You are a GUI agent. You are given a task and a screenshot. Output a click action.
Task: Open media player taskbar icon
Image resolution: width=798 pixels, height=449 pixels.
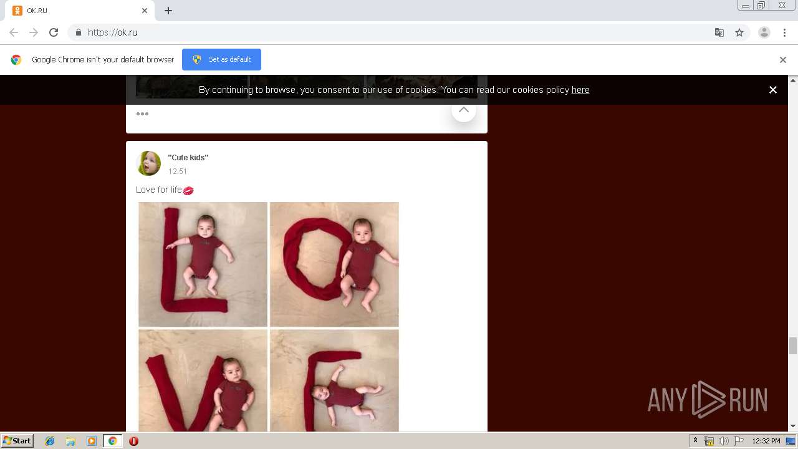pos(92,441)
